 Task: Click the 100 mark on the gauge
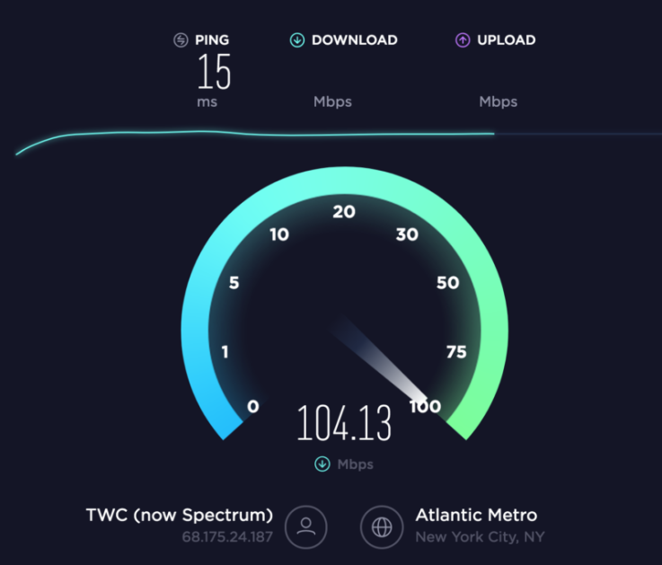pyautogui.click(x=425, y=406)
